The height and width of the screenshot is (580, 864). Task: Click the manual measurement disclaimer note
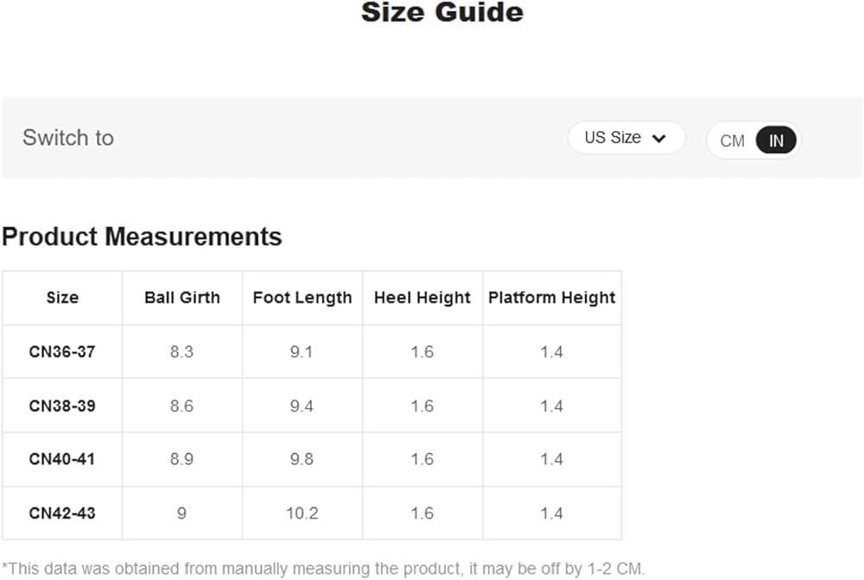[x=323, y=569]
